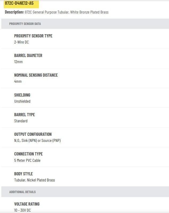This screenshot has height=213, width=169.
Task: Select the 12mm barrel diameter value
Action: point(18,62)
